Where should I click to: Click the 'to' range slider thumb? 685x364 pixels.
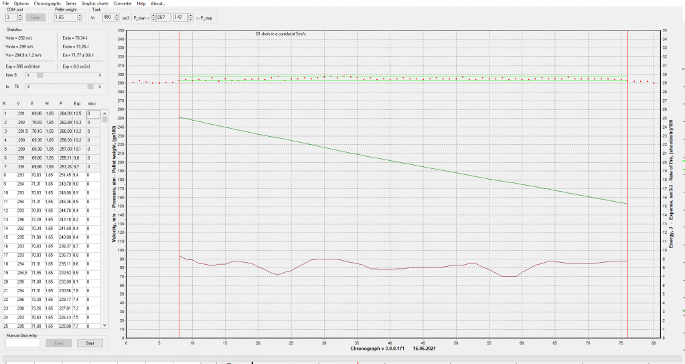point(90,86)
